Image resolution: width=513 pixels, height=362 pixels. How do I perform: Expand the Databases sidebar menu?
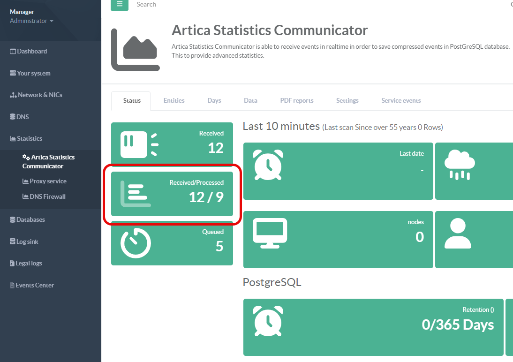[x=30, y=220]
